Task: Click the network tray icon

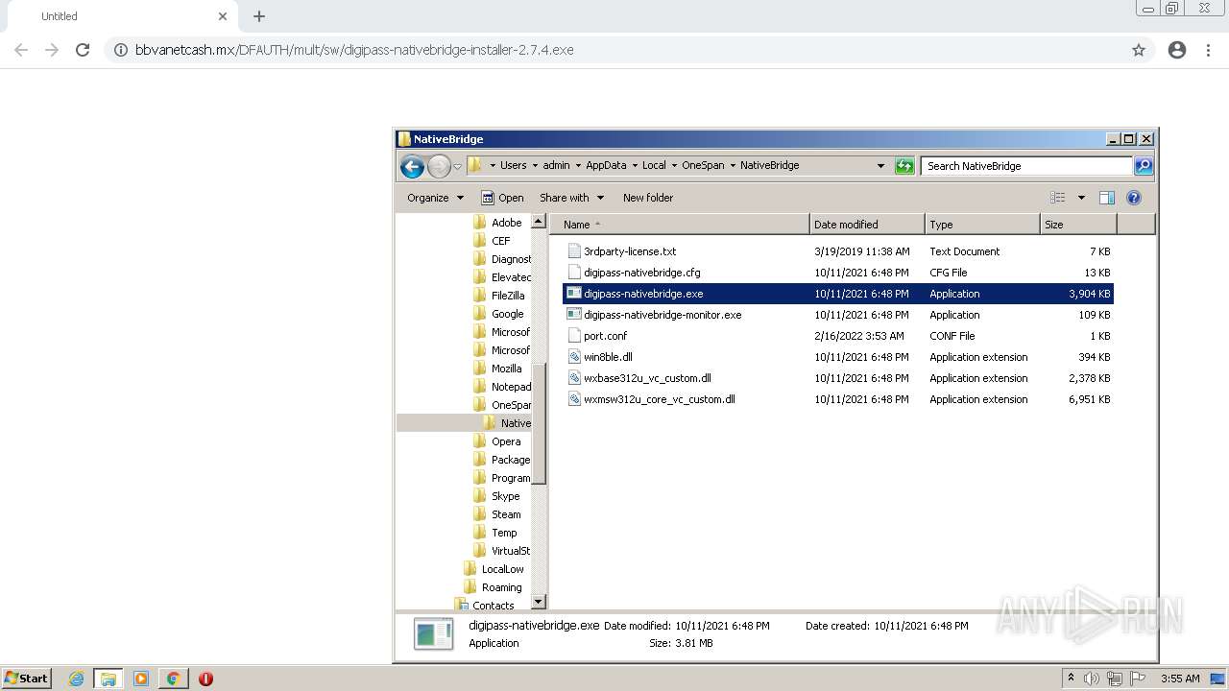Action: [x=1115, y=679]
